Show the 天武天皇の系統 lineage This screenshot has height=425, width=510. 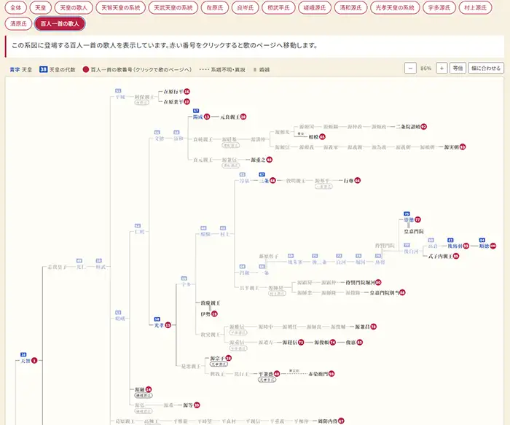pos(173,7)
